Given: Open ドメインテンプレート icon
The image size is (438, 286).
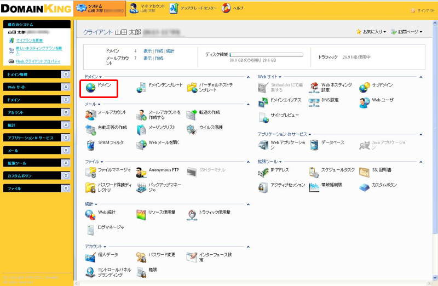Looking at the screenshot, I should (x=141, y=88).
